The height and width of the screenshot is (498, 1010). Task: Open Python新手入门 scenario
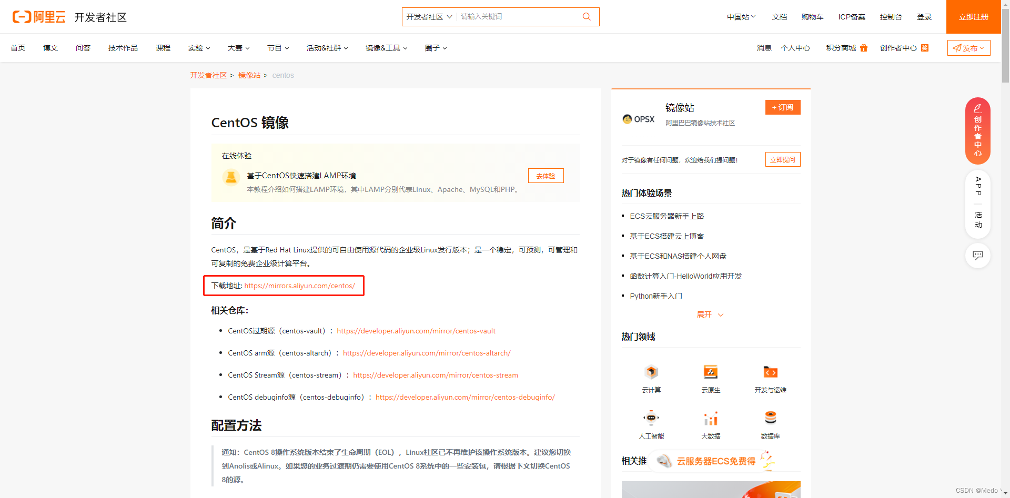[x=656, y=296]
